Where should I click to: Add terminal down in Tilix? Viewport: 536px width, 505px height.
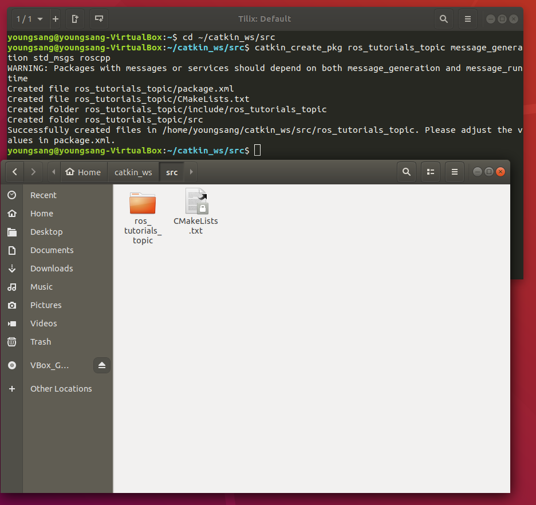[99, 19]
